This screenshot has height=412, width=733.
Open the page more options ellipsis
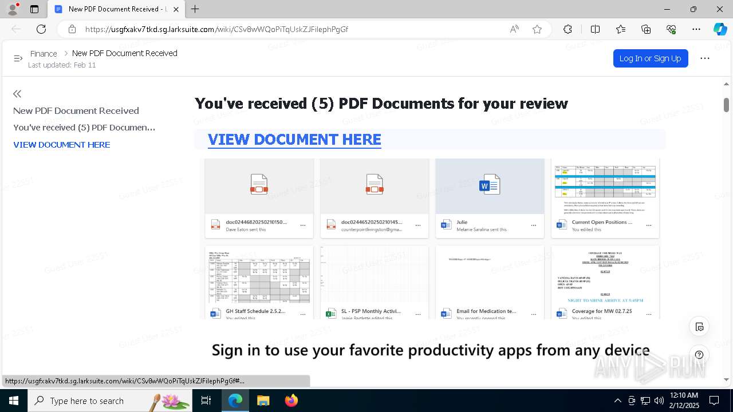click(705, 58)
